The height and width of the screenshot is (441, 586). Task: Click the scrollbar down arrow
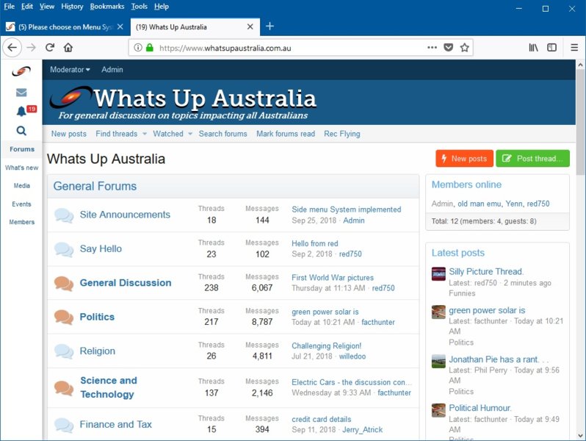tap(580, 435)
